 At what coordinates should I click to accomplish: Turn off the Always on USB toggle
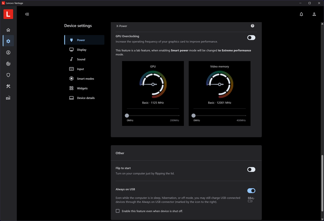click(x=251, y=190)
